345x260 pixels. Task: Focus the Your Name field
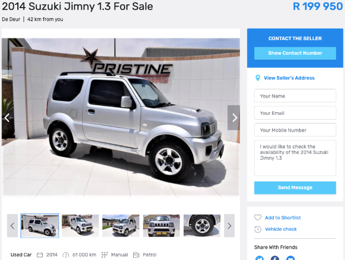pyautogui.click(x=295, y=96)
